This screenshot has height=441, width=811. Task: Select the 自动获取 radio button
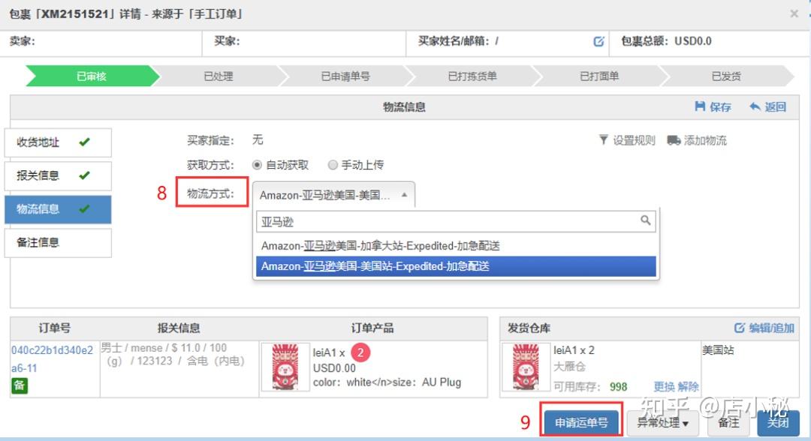pyautogui.click(x=257, y=164)
